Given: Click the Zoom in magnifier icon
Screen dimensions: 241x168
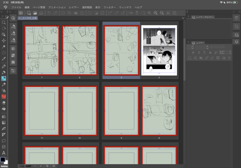Looking at the screenshot, I should point(156,13).
